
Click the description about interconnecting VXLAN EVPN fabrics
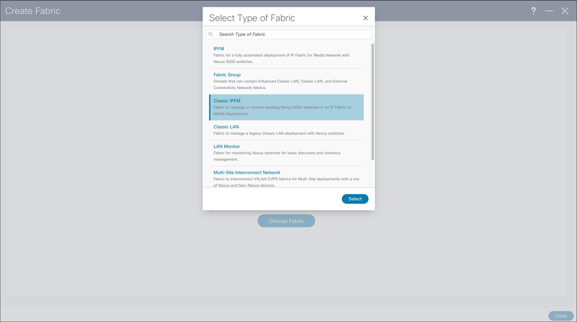pos(286,182)
